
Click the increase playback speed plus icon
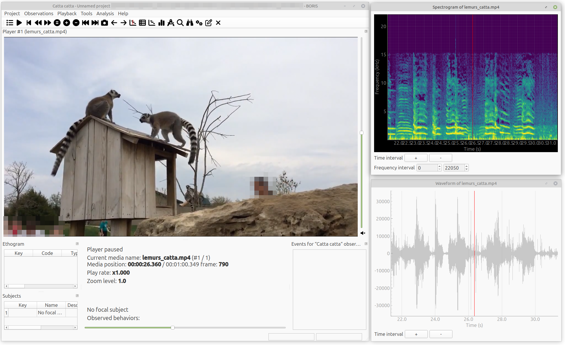[x=67, y=23]
